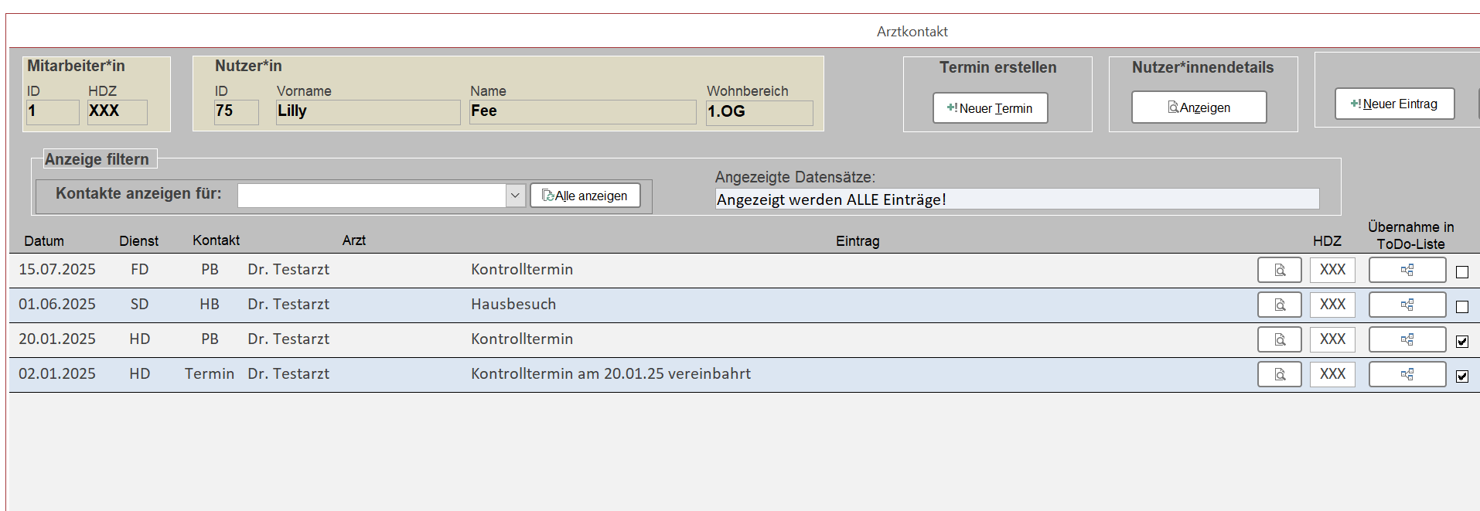Click the Vorname field containing Lilly
Image resolution: width=1480 pixels, height=511 pixels.
tap(367, 112)
